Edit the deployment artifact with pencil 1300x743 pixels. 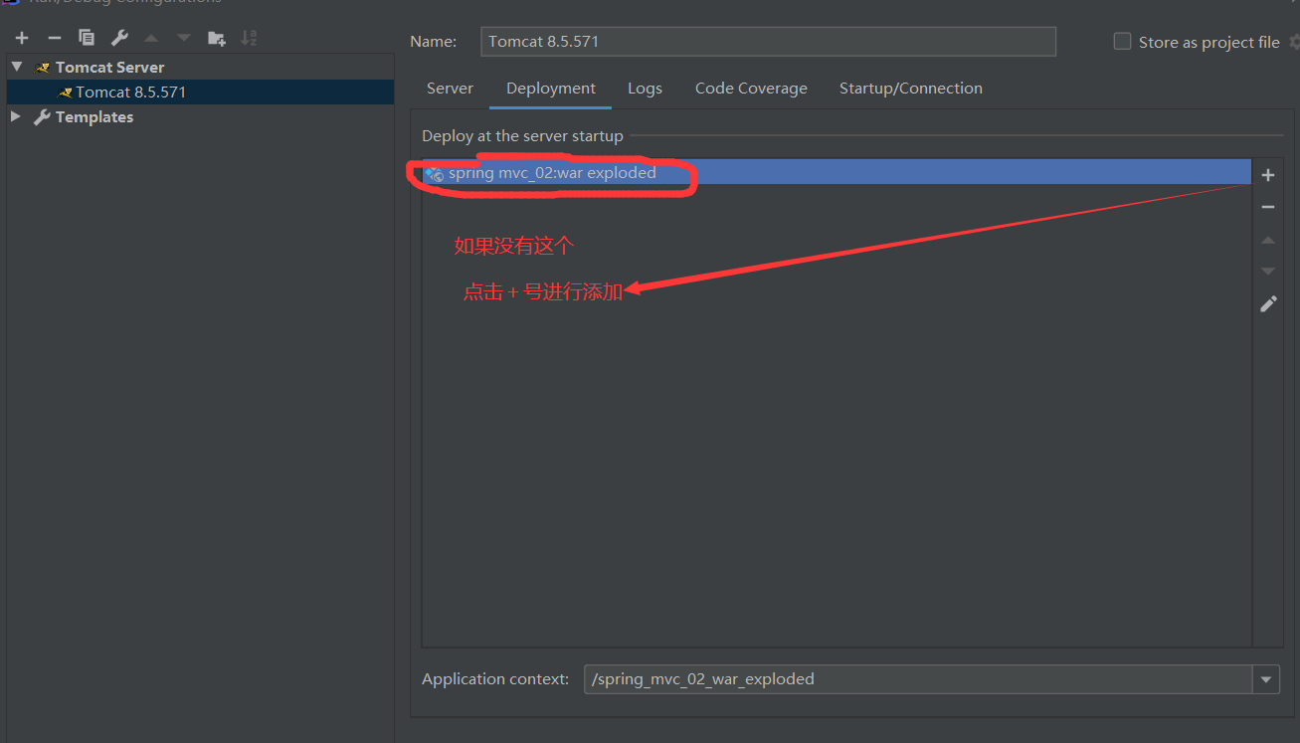tap(1268, 304)
